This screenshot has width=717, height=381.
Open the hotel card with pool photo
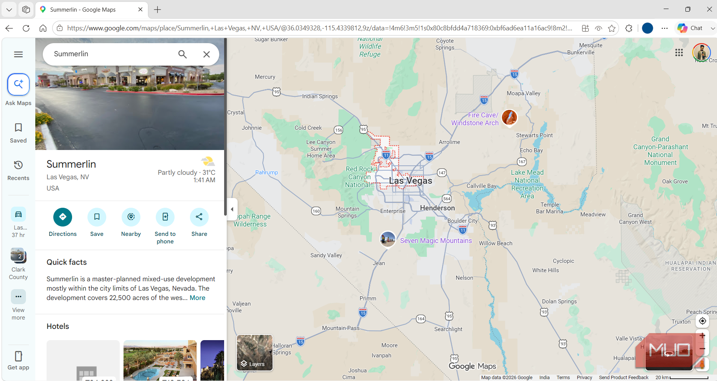(160, 360)
